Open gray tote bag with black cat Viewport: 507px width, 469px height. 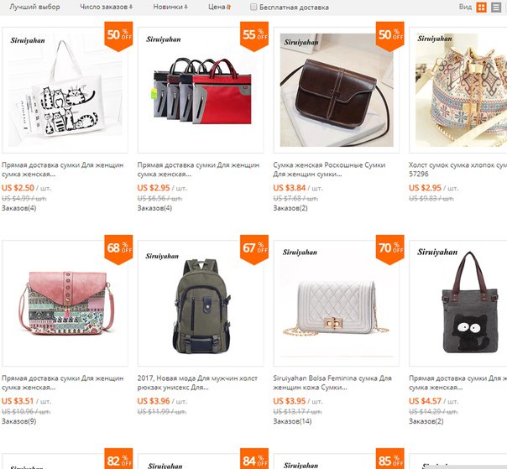458,303
